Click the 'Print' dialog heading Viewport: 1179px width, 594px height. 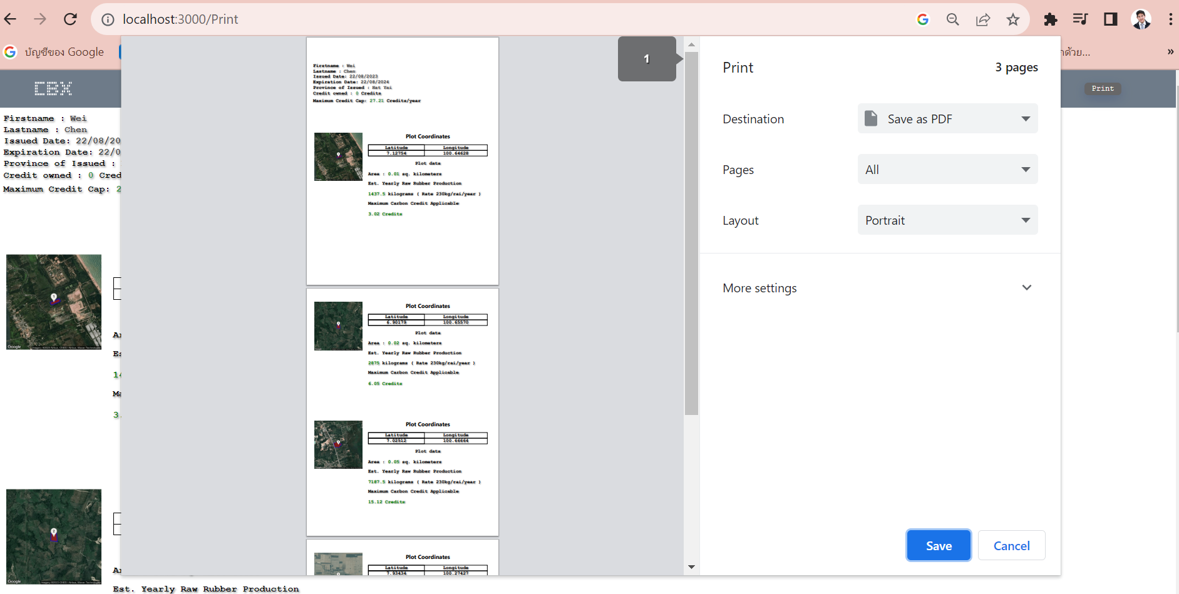(x=738, y=68)
